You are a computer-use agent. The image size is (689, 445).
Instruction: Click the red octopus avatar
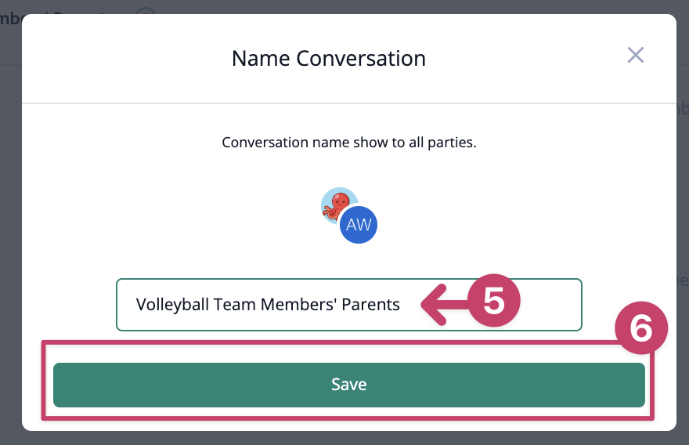(337, 205)
